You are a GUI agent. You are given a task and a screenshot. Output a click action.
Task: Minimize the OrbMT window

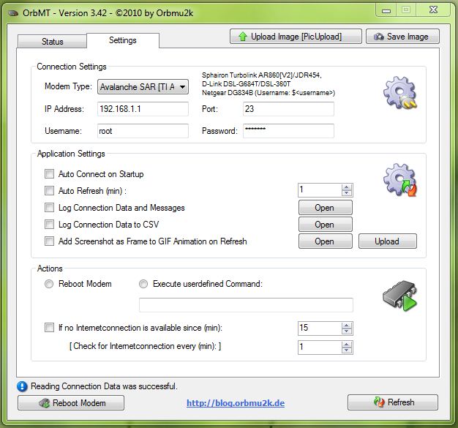point(386,10)
